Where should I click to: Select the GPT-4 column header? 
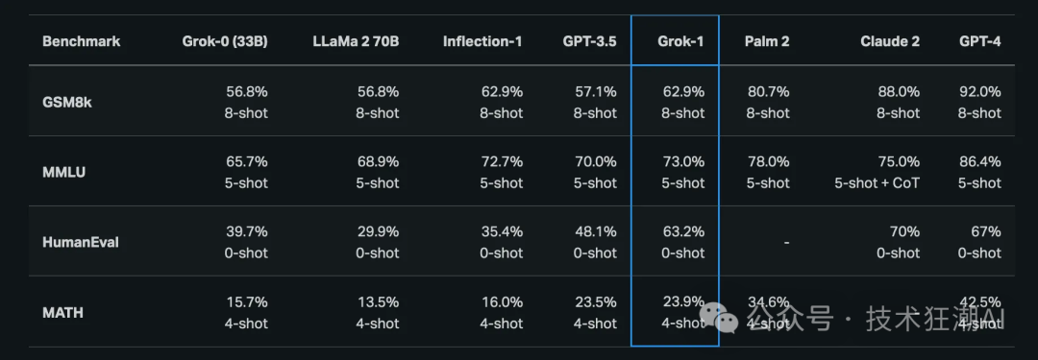pyautogui.click(x=979, y=41)
